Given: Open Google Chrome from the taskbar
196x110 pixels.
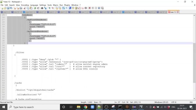Looking at the screenshot, I should [x=85, y=107].
